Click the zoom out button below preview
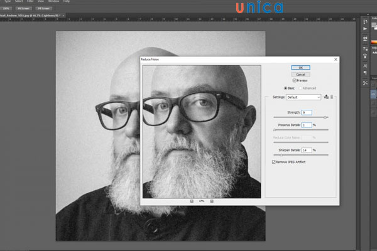Viewport: 377px width, 251px height. (191, 201)
